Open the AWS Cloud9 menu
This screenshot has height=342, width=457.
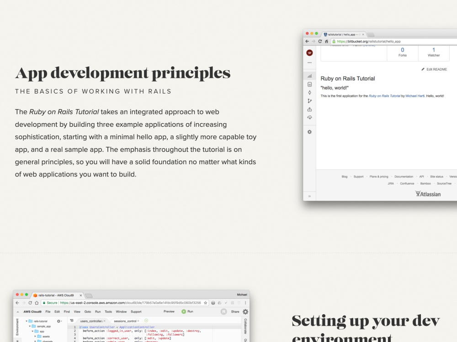coord(32,311)
